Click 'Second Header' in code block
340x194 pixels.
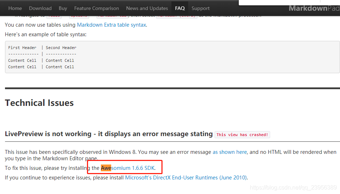[61, 48]
